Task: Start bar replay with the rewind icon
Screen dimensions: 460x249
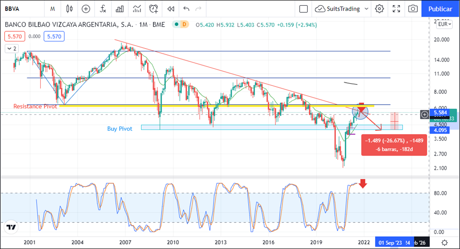Action: tap(171, 8)
